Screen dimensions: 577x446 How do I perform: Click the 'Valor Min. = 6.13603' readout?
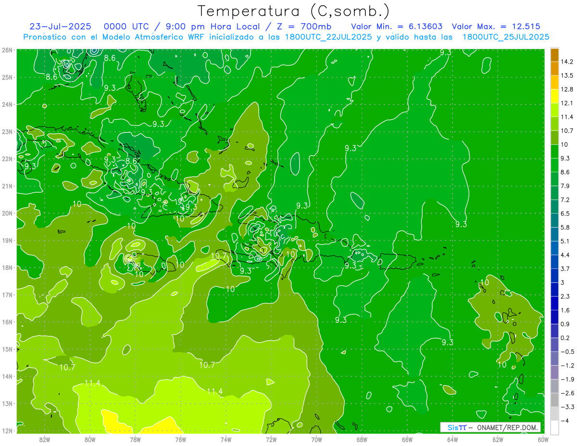397,26
